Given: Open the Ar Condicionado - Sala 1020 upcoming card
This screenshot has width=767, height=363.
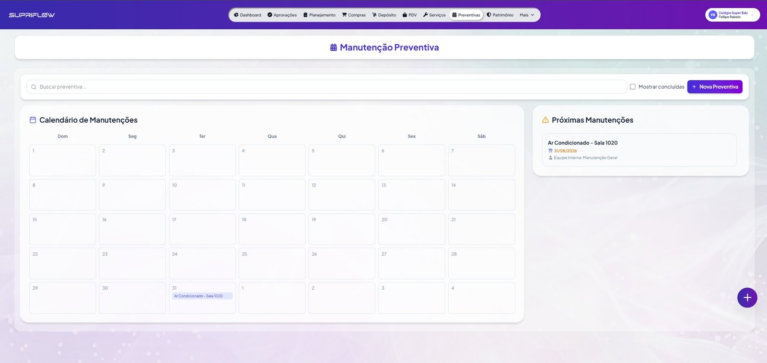Looking at the screenshot, I should [639, 150].
